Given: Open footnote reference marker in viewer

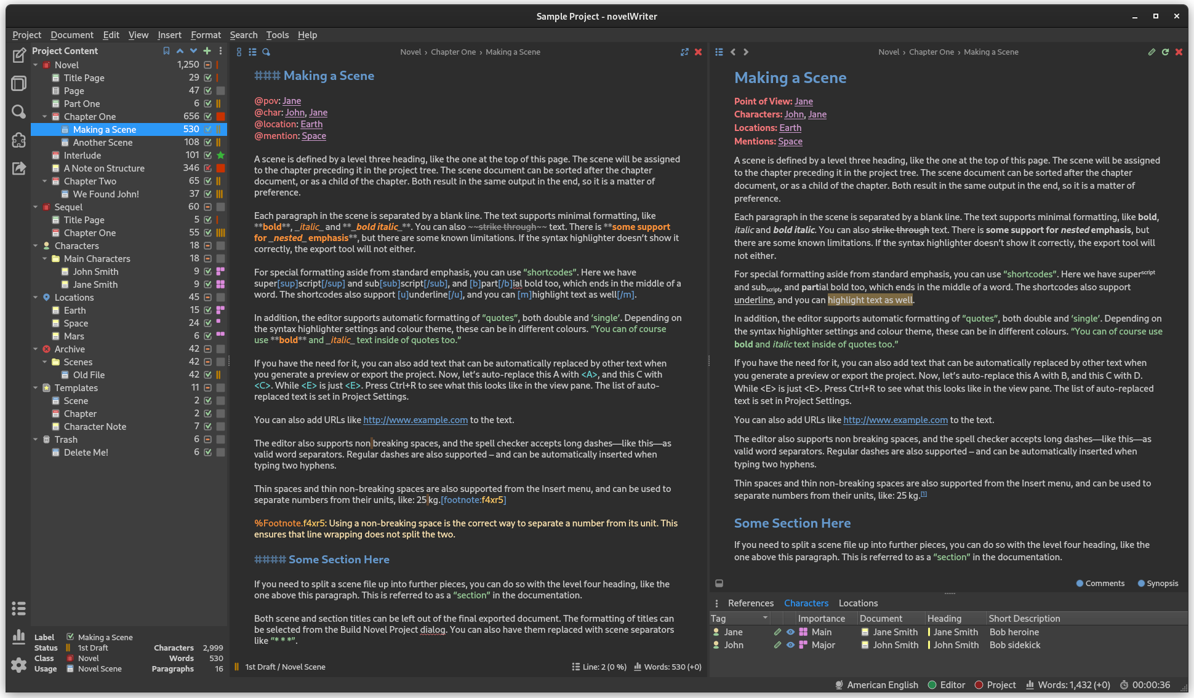Looking at the screenshot, I should (924, 494).
